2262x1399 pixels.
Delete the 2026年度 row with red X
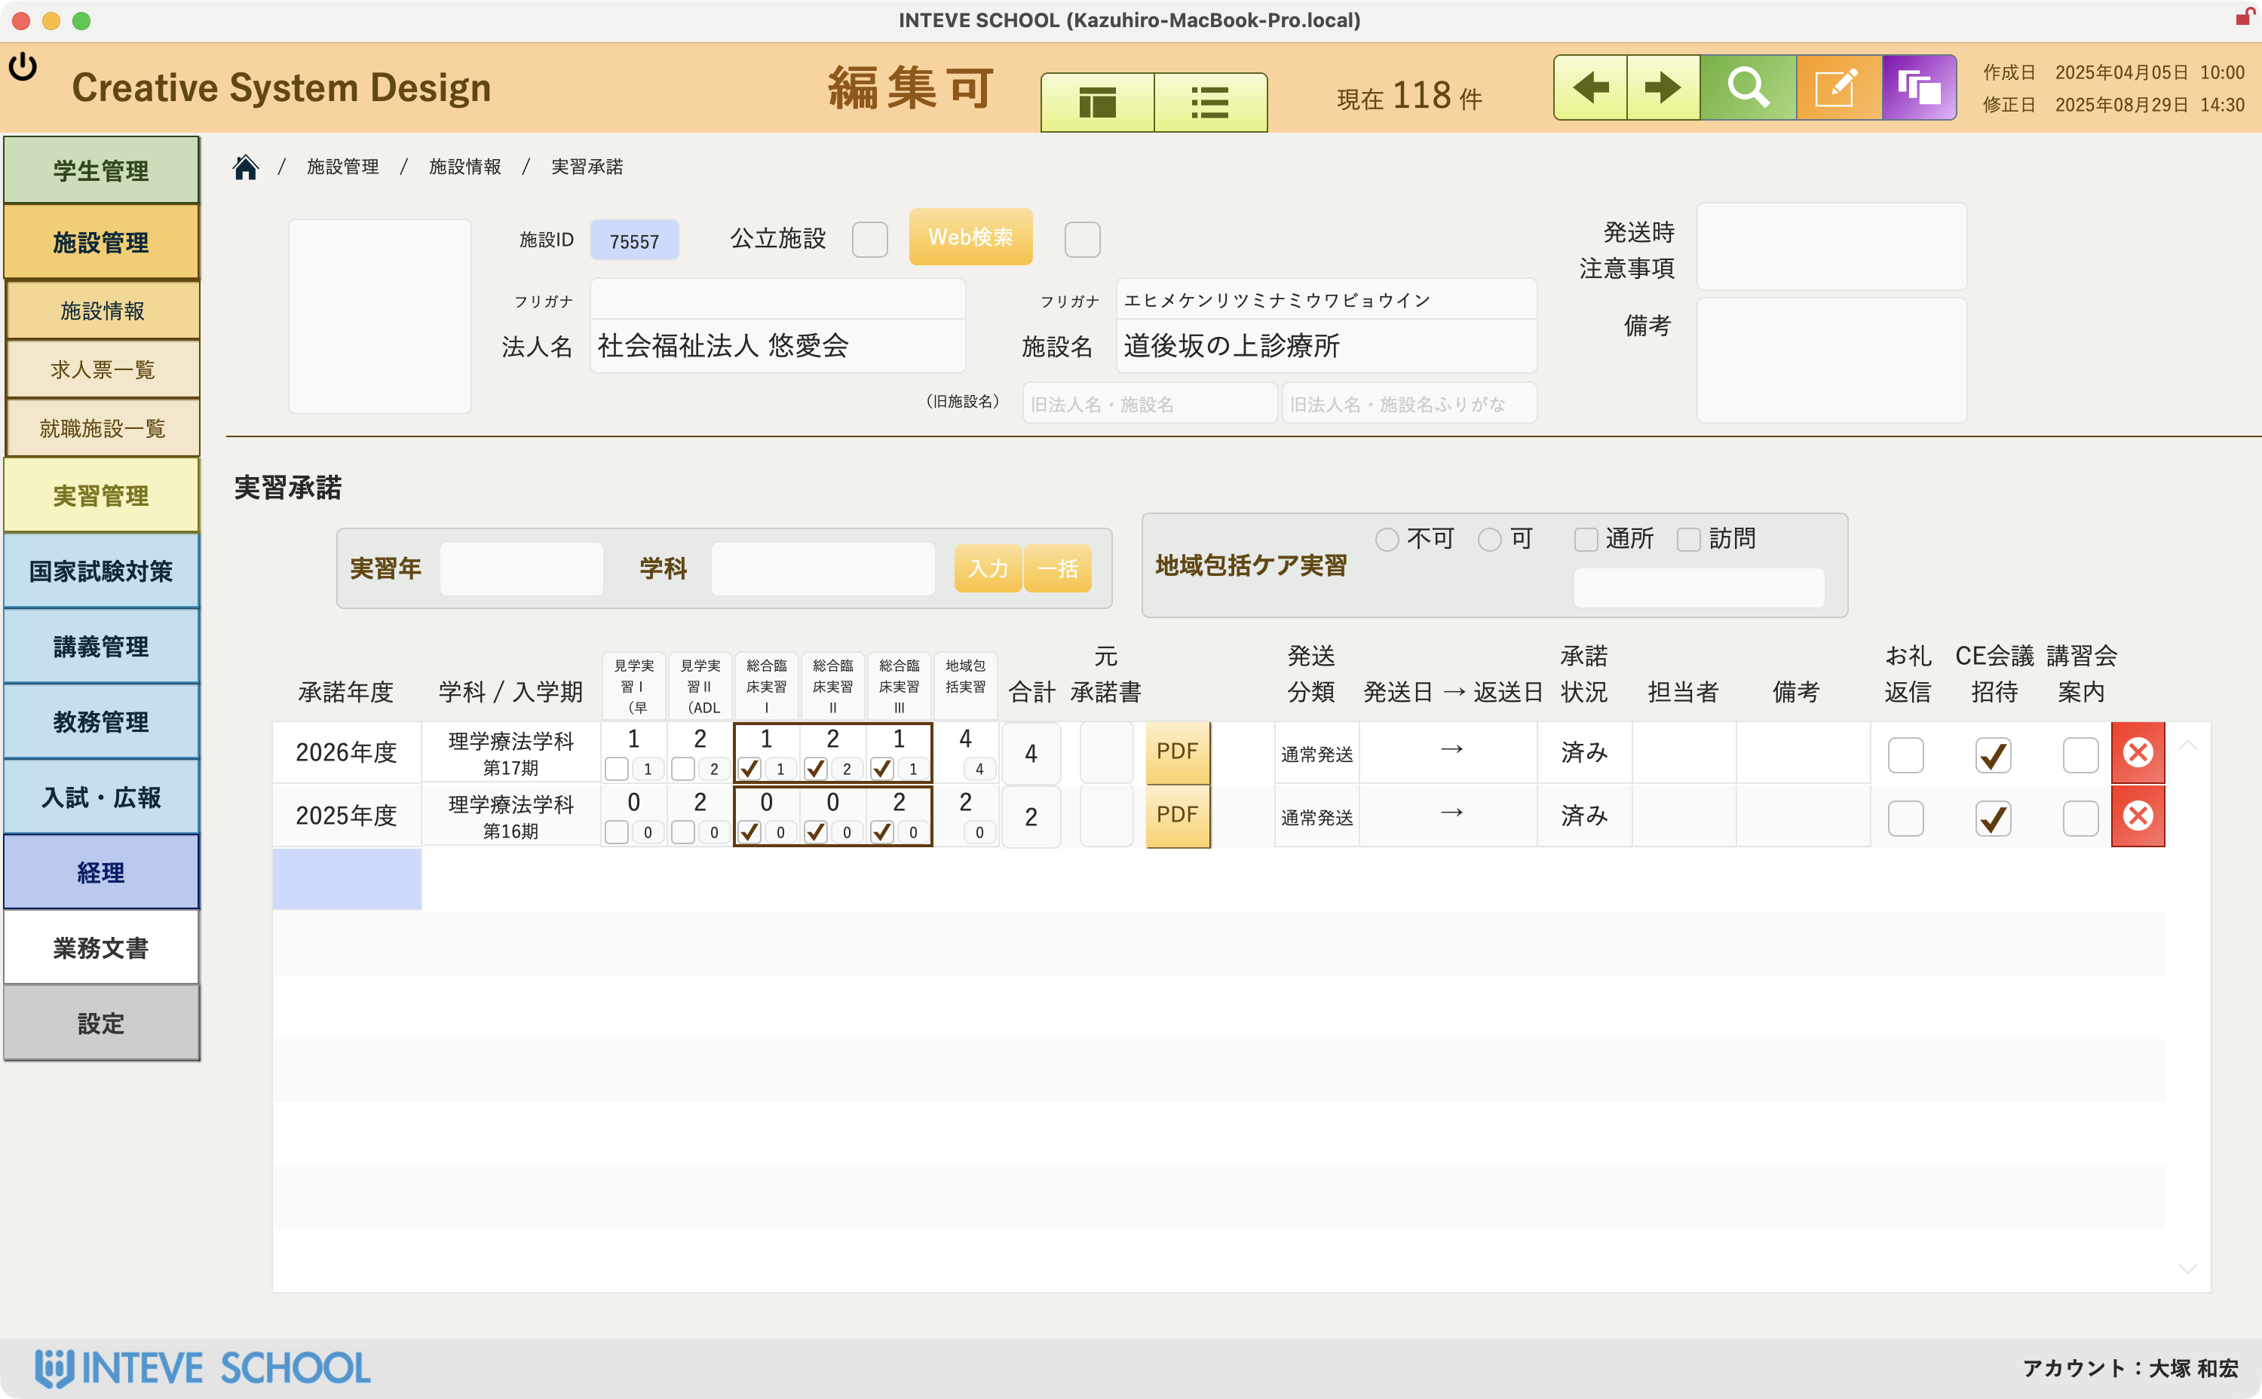(2138, 752)
